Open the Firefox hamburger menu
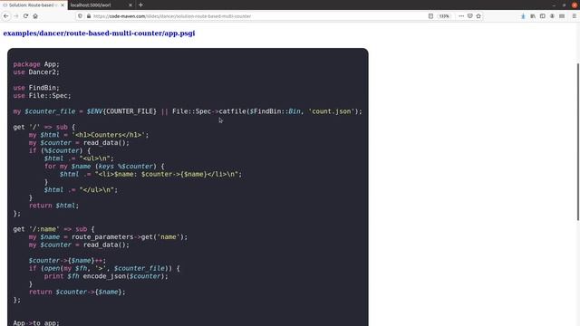 (x=574, y=16)
